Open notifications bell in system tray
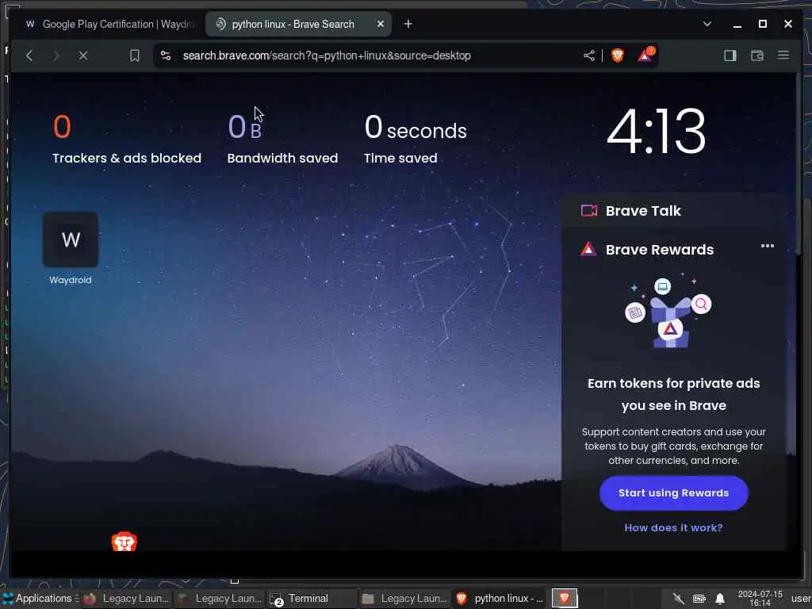The width and height of the screenshot is (812, 609). [x=720, y=599]
